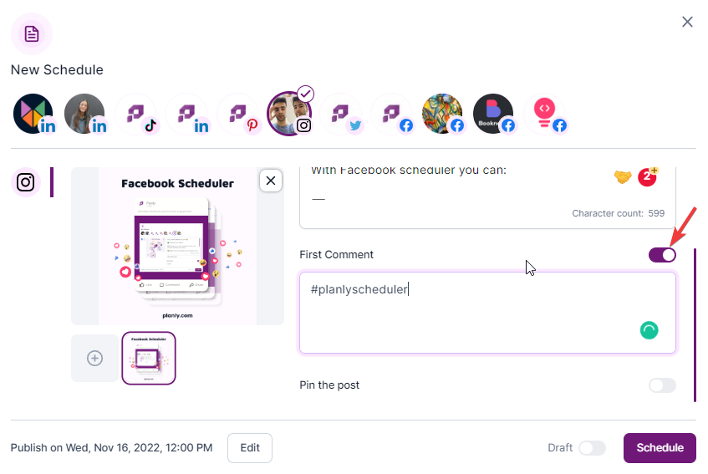This screenshot has height=474, width=708.
Task: Switch on the Draft toggle
Action: pyautogui.click(x=592, y=448)
